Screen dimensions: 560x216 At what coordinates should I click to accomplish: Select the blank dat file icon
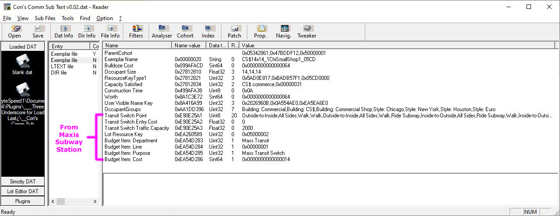[22, 65]
